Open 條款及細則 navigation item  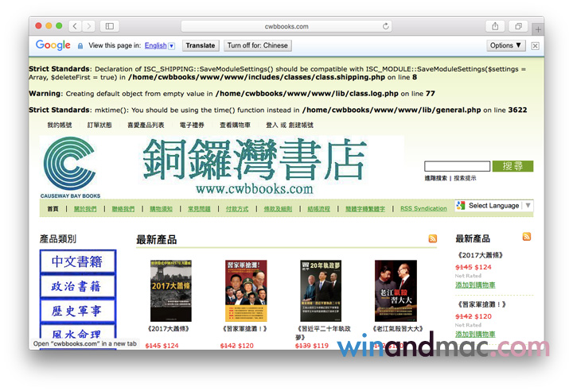coord(278,209)
